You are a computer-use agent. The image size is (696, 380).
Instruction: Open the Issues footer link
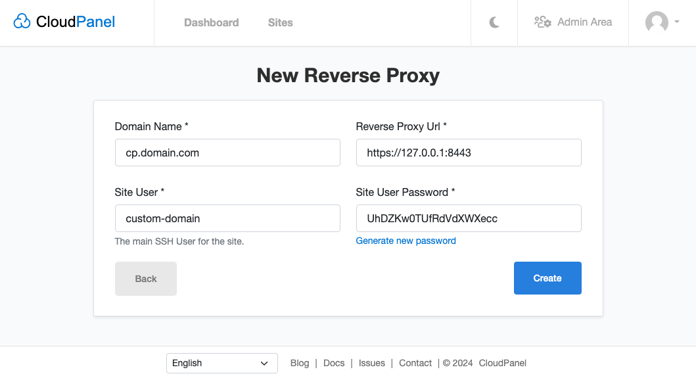(371, 363)
